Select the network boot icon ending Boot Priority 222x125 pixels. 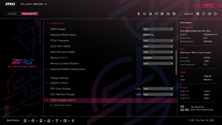tap(73, 121)
